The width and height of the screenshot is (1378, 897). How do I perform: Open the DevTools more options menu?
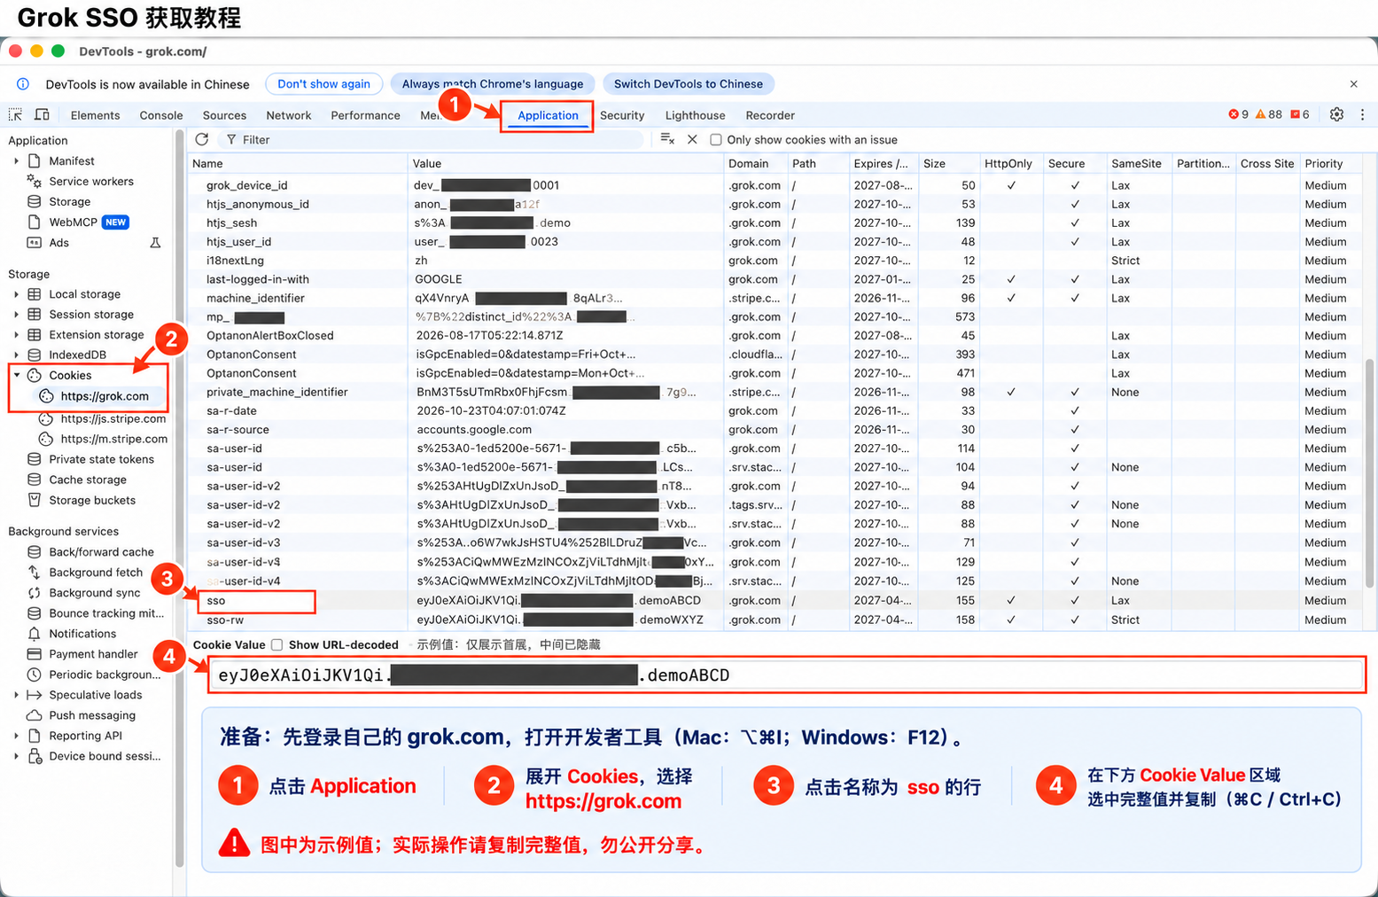point(1362,114)
